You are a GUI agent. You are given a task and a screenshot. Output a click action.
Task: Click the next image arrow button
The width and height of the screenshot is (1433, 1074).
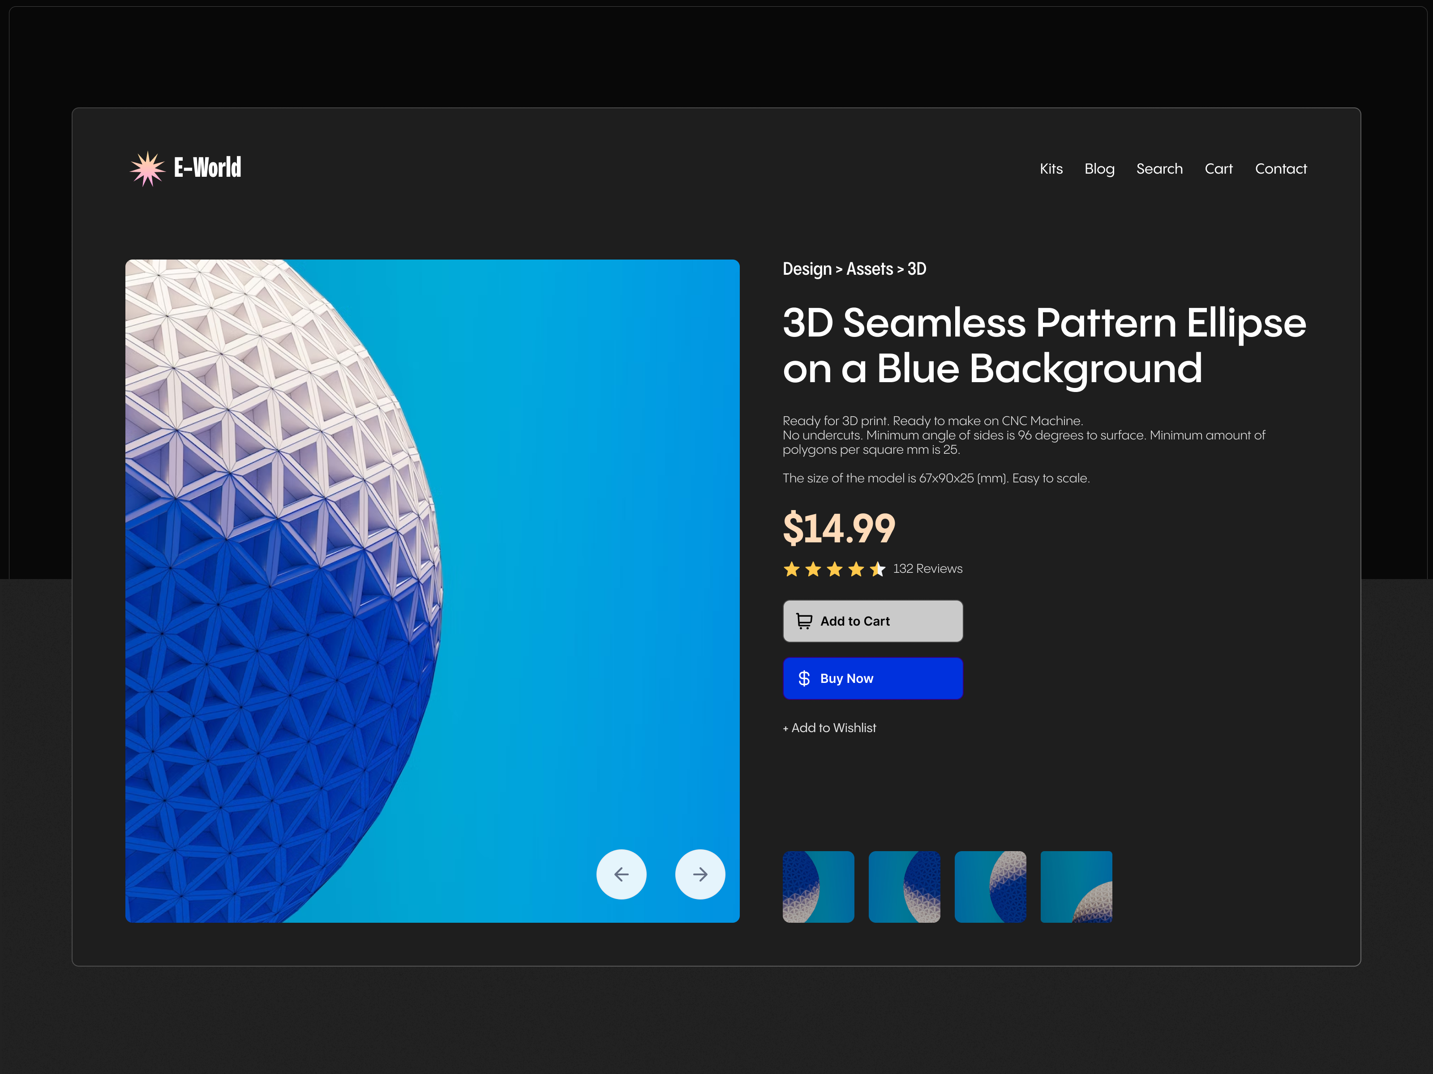click(x=699, y=874)
